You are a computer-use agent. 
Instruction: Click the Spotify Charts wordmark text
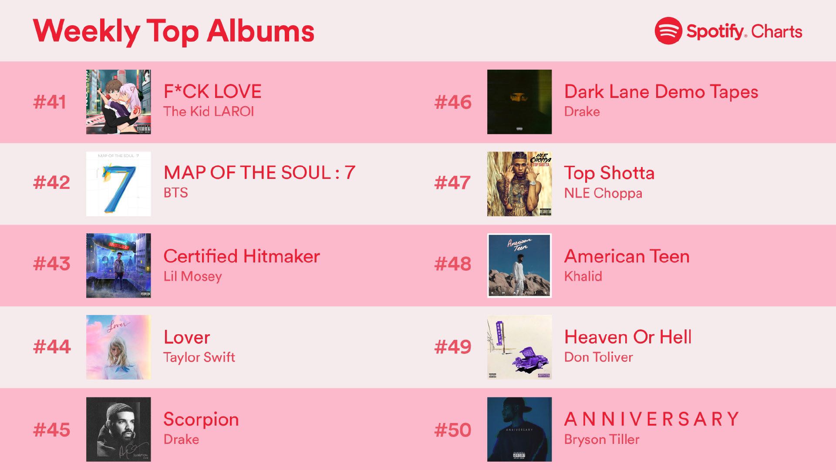tap(744, 32)
